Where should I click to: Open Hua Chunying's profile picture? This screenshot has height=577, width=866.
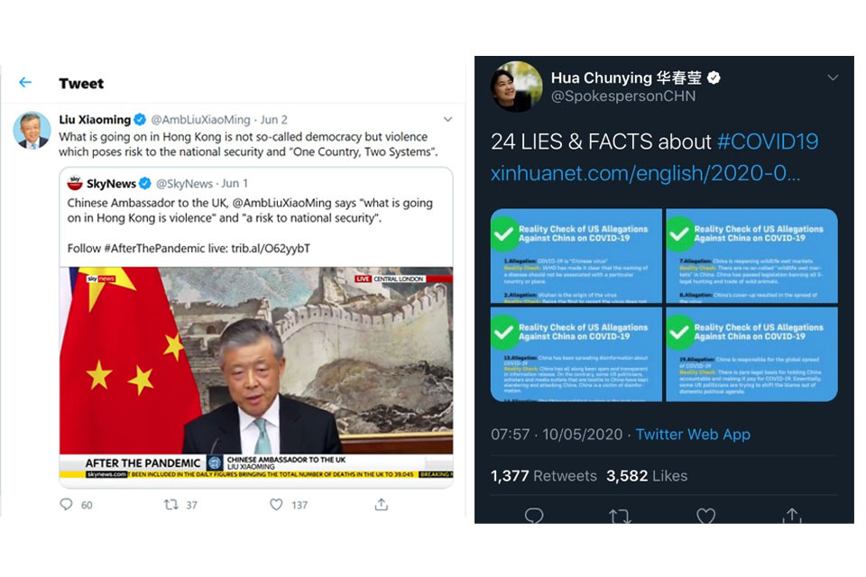(516, 87)
